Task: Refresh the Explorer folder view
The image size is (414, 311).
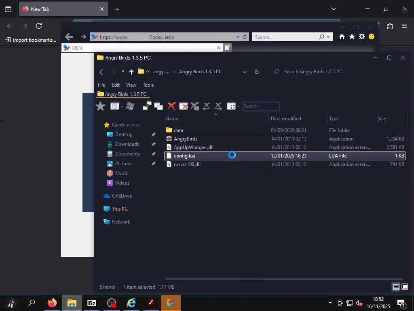Action: click(x=256, y=72)
